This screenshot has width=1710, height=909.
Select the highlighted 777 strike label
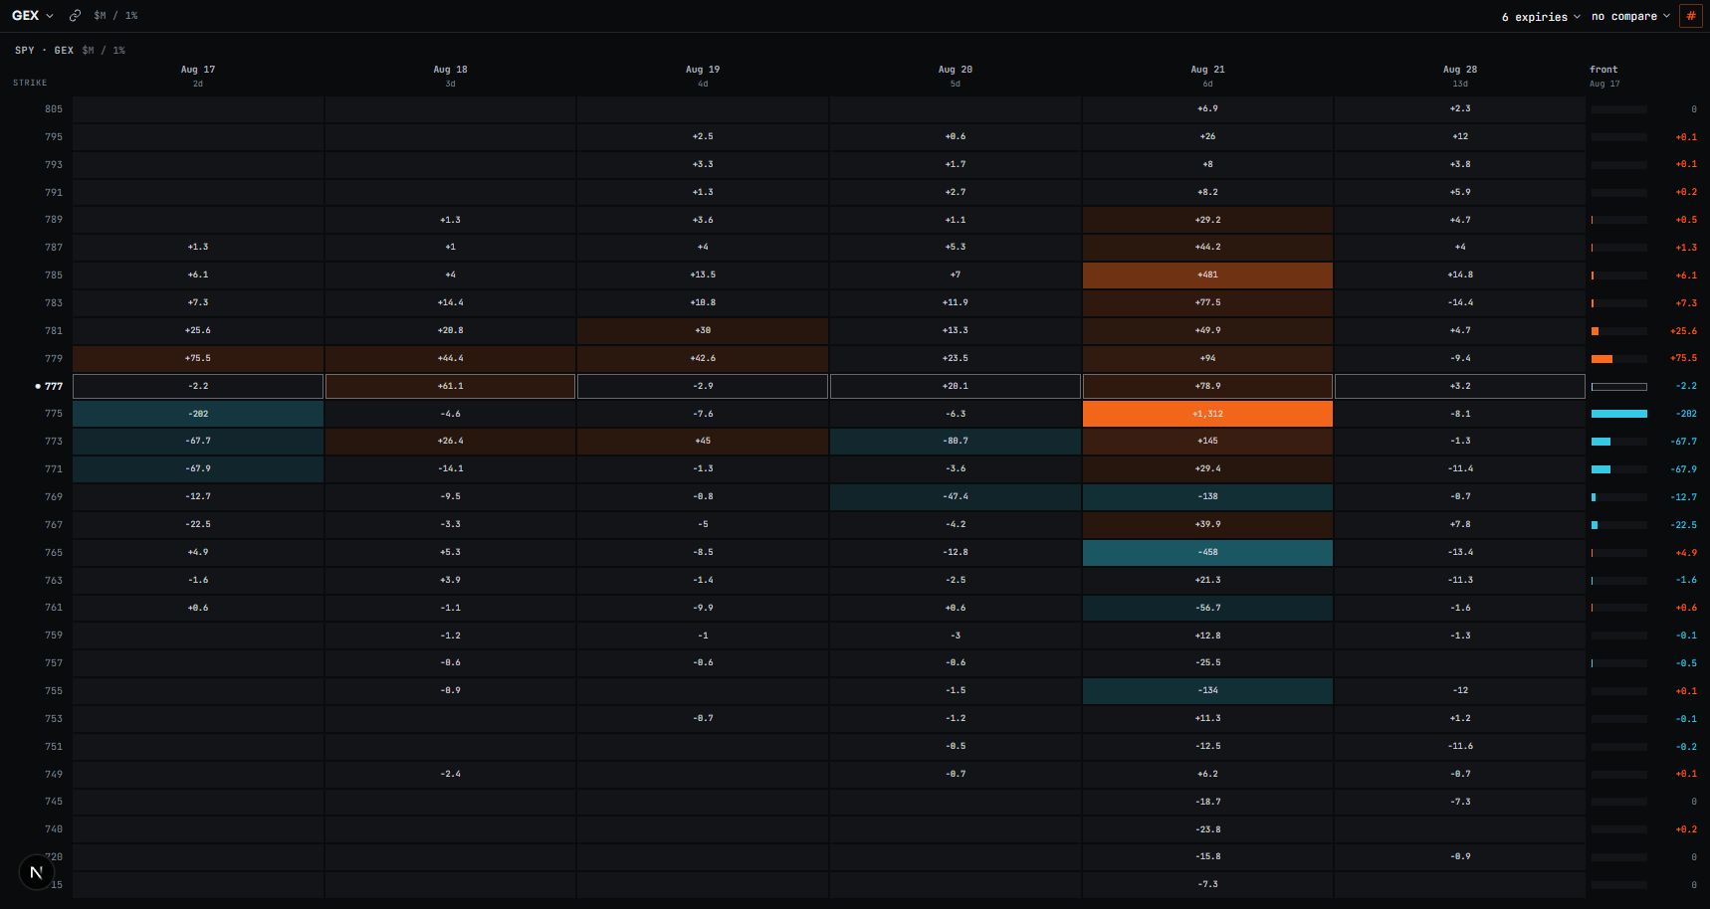(54, 386)
